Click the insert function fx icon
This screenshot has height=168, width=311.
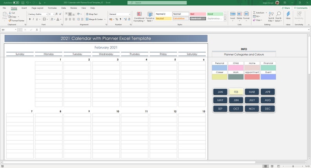(x=37, y=30)
